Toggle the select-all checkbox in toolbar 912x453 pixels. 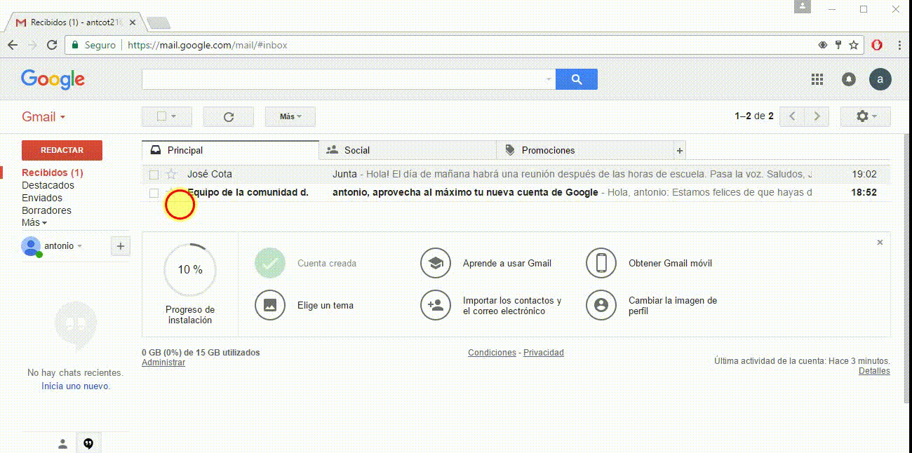[x=161, y=117]
